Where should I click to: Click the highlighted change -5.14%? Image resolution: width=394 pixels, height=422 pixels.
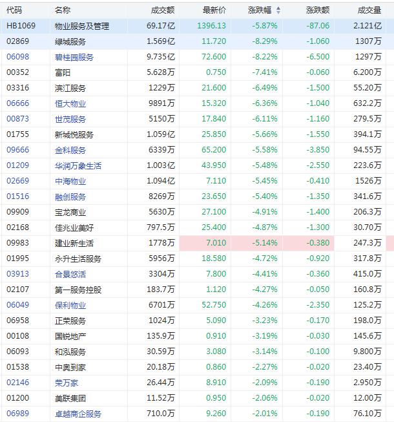pyautogui.click(x=265, y=243)
